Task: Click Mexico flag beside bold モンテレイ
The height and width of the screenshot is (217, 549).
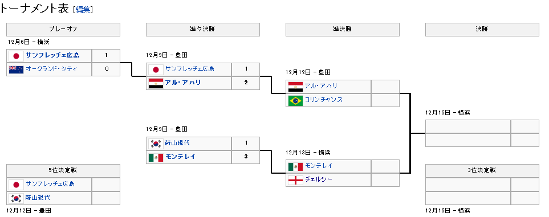Action: [156, 158]
